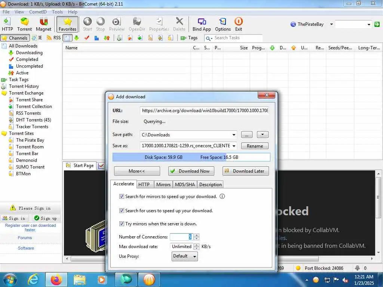The image size is (383, 287).
Task: Open the Help menu
Action: [x=72, y=12]
